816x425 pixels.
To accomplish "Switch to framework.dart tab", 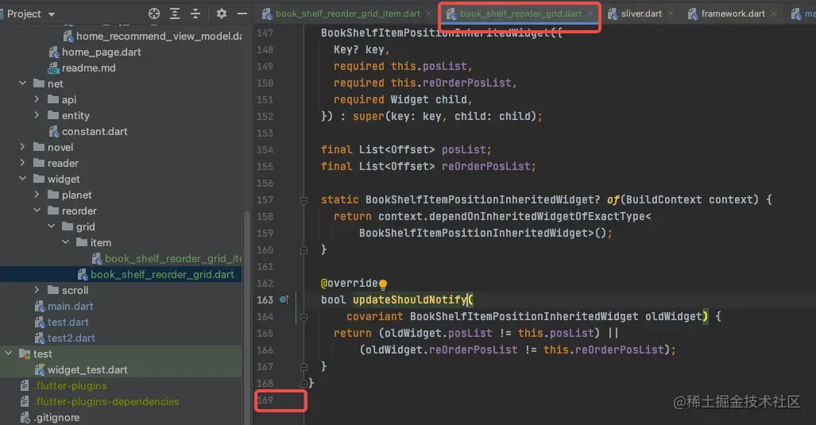I will (733, 14).
